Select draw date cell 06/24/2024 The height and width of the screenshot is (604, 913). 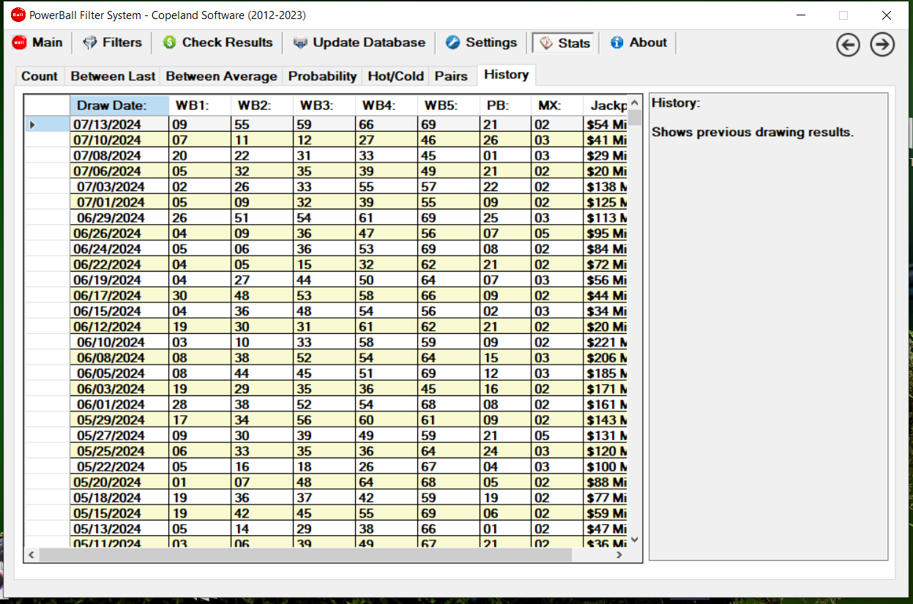(119, 249)
